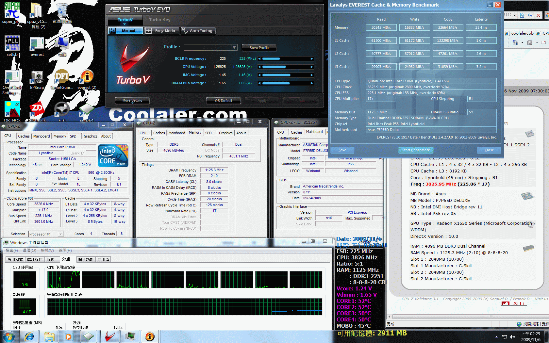Click the volume speaker tray icon
Image resolution: width=549 pixels, height=343 pixels.
tap(512, 337)
